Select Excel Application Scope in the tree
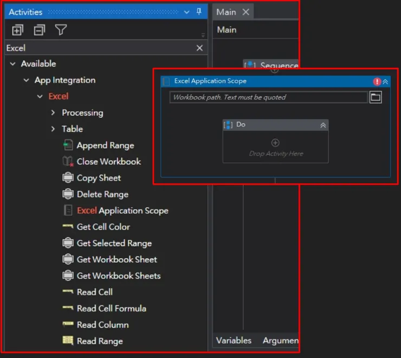 point(122,210)
